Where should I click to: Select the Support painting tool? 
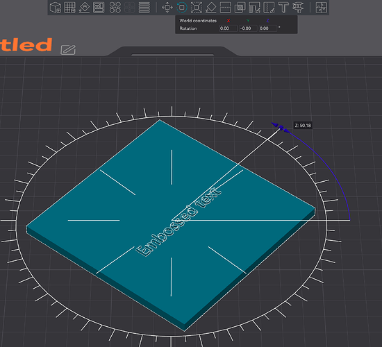(x=254, y=8)
